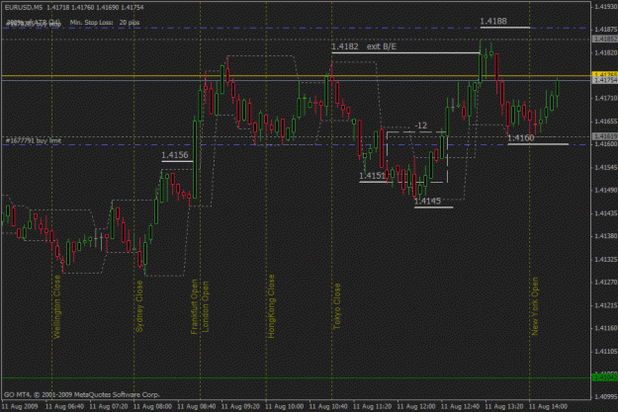Click the 1.4160 chart annotation

click(x=521, y=138)
